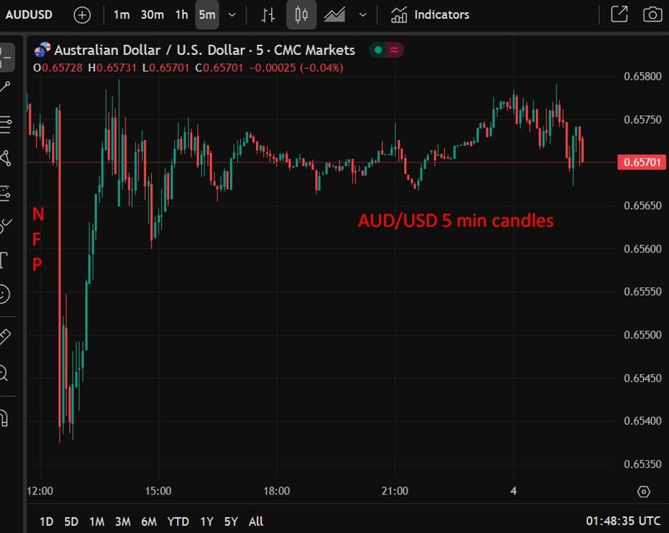Viewport: 669px width, 533px height.
Task: Open the timeframe dropdown next to 5m
Action: point(231,14)
